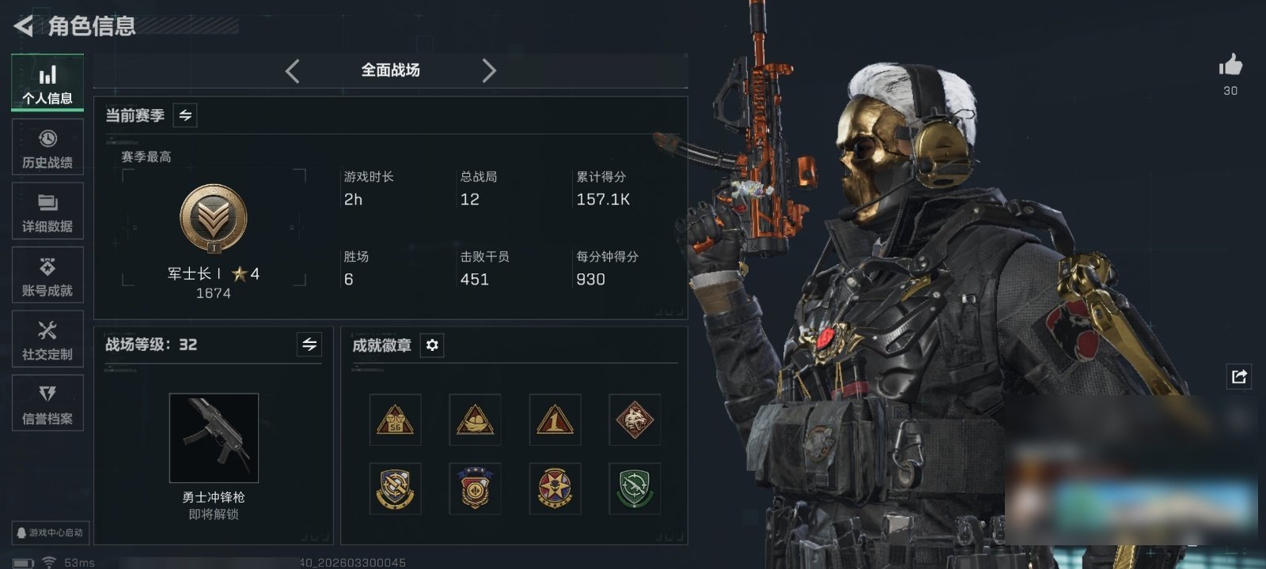Open the 详细数据 tab
The image size is (1266, 569).
(x=47, y=211)
